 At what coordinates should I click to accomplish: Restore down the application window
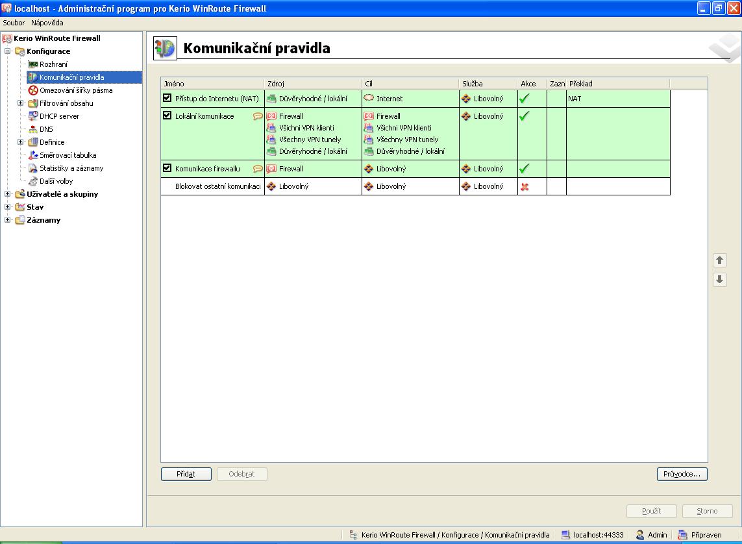[719, 8]
